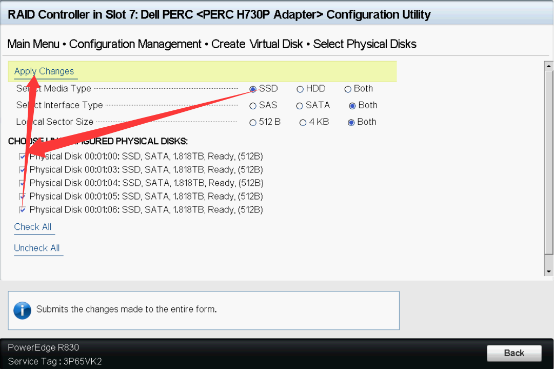Click the Apply Changes link
Screen dimensions: 554x369
click(44, 71)
